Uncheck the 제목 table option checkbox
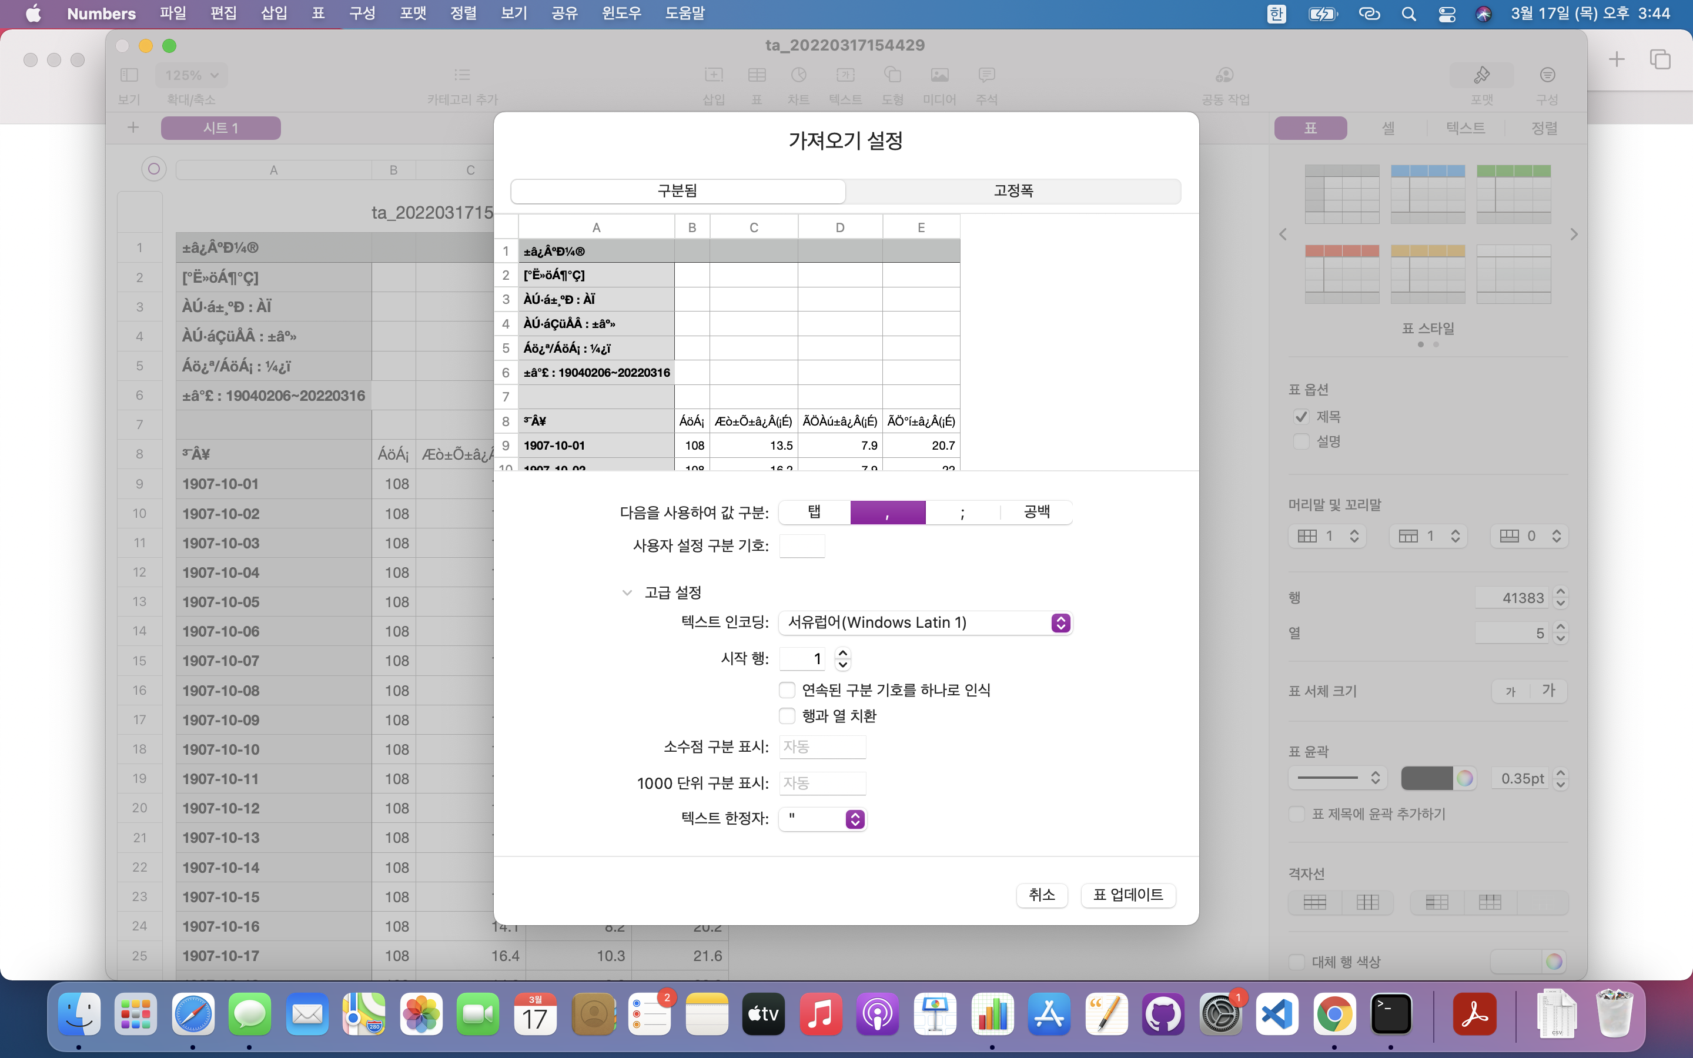Screen dimensions: 1693x1058 (x=1301, y=417)
